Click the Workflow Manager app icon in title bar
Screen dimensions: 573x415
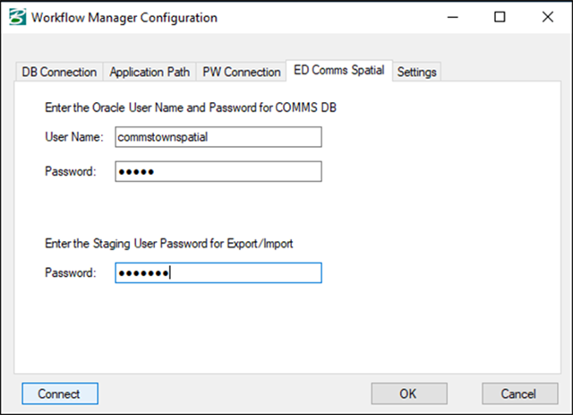(18, 17)
